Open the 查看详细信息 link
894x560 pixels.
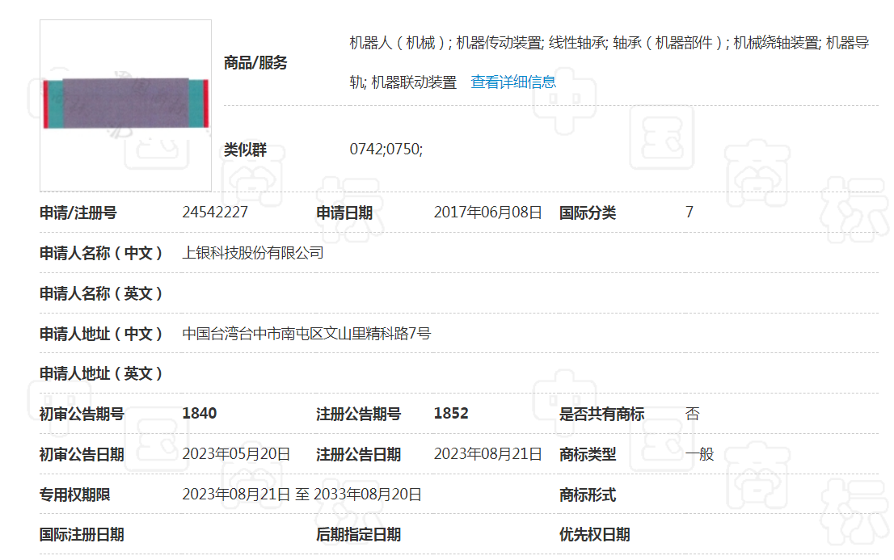(x=513, y=82)
